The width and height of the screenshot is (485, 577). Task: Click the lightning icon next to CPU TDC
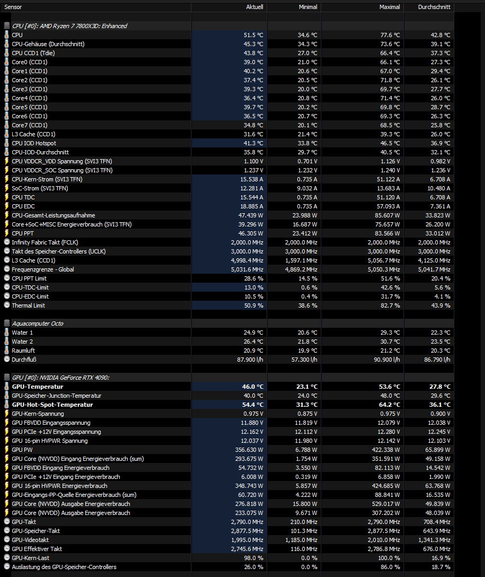(x=6, y=197)
